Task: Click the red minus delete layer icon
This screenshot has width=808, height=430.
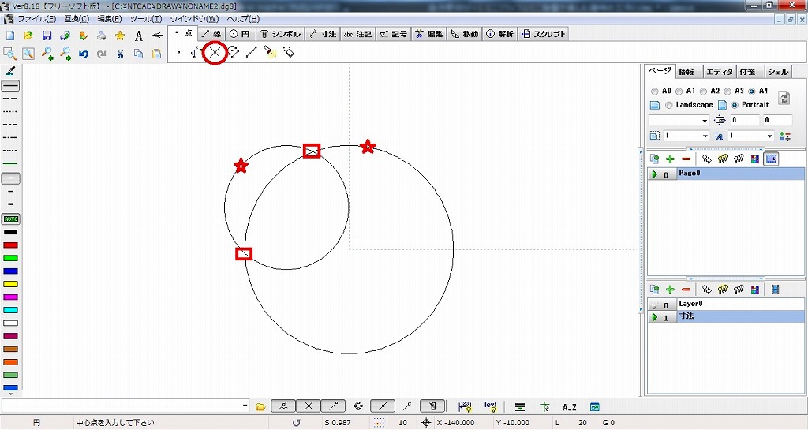Action: pyautogui.click(x=686, y=290)
